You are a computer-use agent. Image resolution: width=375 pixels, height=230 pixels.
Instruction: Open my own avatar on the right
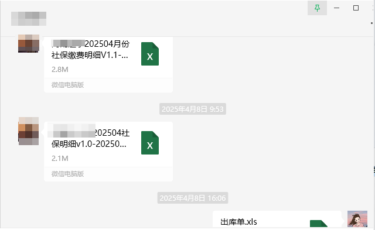pos(357,219)
